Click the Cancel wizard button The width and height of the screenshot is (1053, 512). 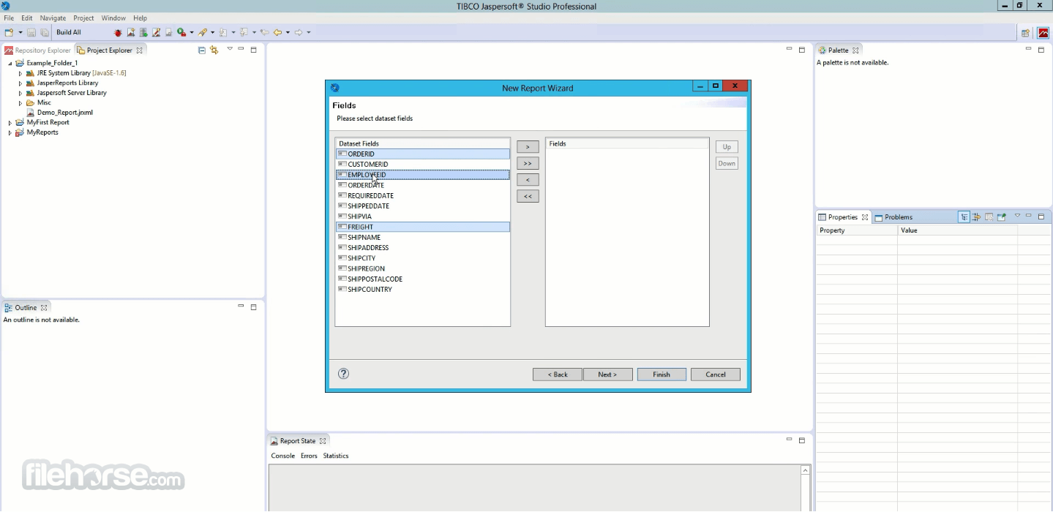pyautogui.click(x=716, y=374)
